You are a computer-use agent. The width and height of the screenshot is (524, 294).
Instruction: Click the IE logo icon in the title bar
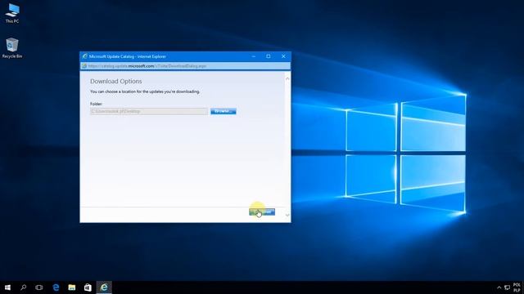pyautogui.click(x=84, y=56)
